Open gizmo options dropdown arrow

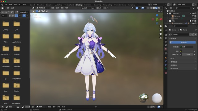[139, 8]
